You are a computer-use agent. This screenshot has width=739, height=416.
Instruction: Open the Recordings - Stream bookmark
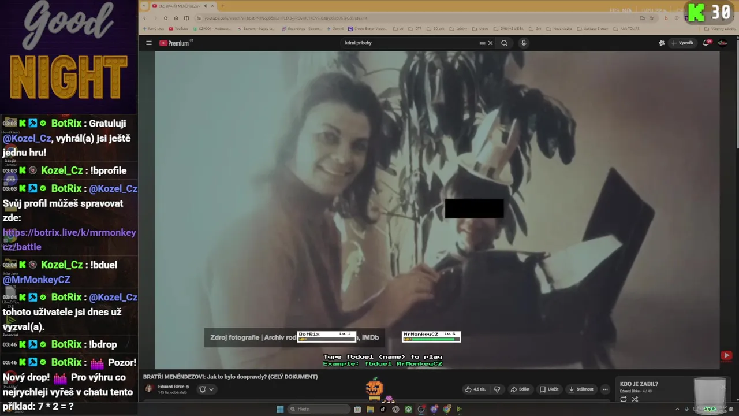tap(302, 29)
